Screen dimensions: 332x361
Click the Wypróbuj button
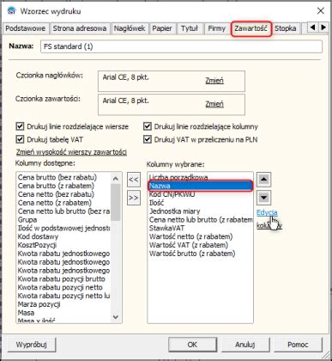tap(32, 345)
